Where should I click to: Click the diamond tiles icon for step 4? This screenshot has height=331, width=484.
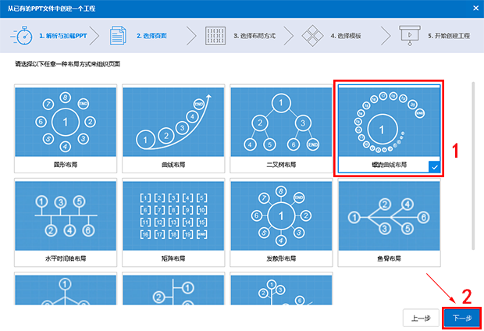(312, 36)
